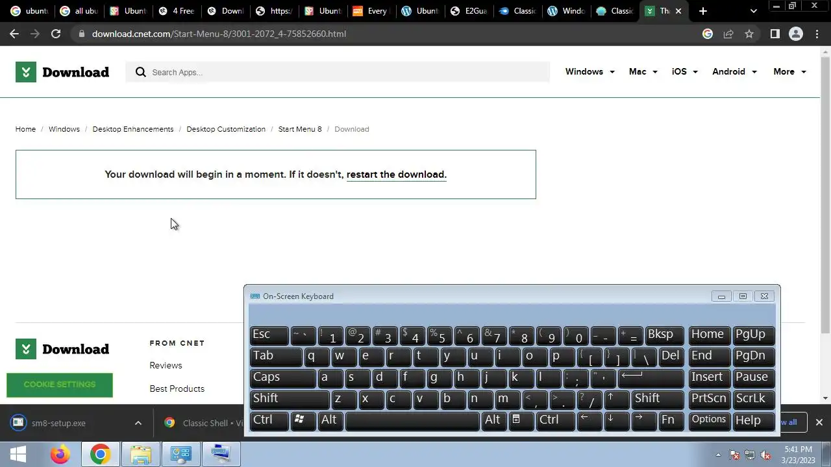Click the clock showing 5:41 PM
Screen dimensions: 831x467
(x=798, y=449)
